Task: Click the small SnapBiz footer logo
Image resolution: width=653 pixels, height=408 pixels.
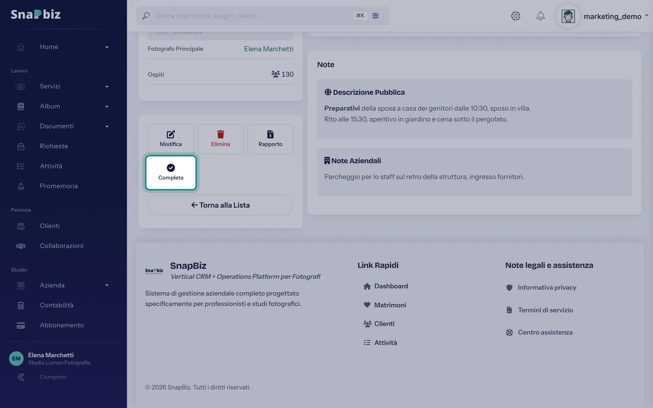Action: pos(154,271)
